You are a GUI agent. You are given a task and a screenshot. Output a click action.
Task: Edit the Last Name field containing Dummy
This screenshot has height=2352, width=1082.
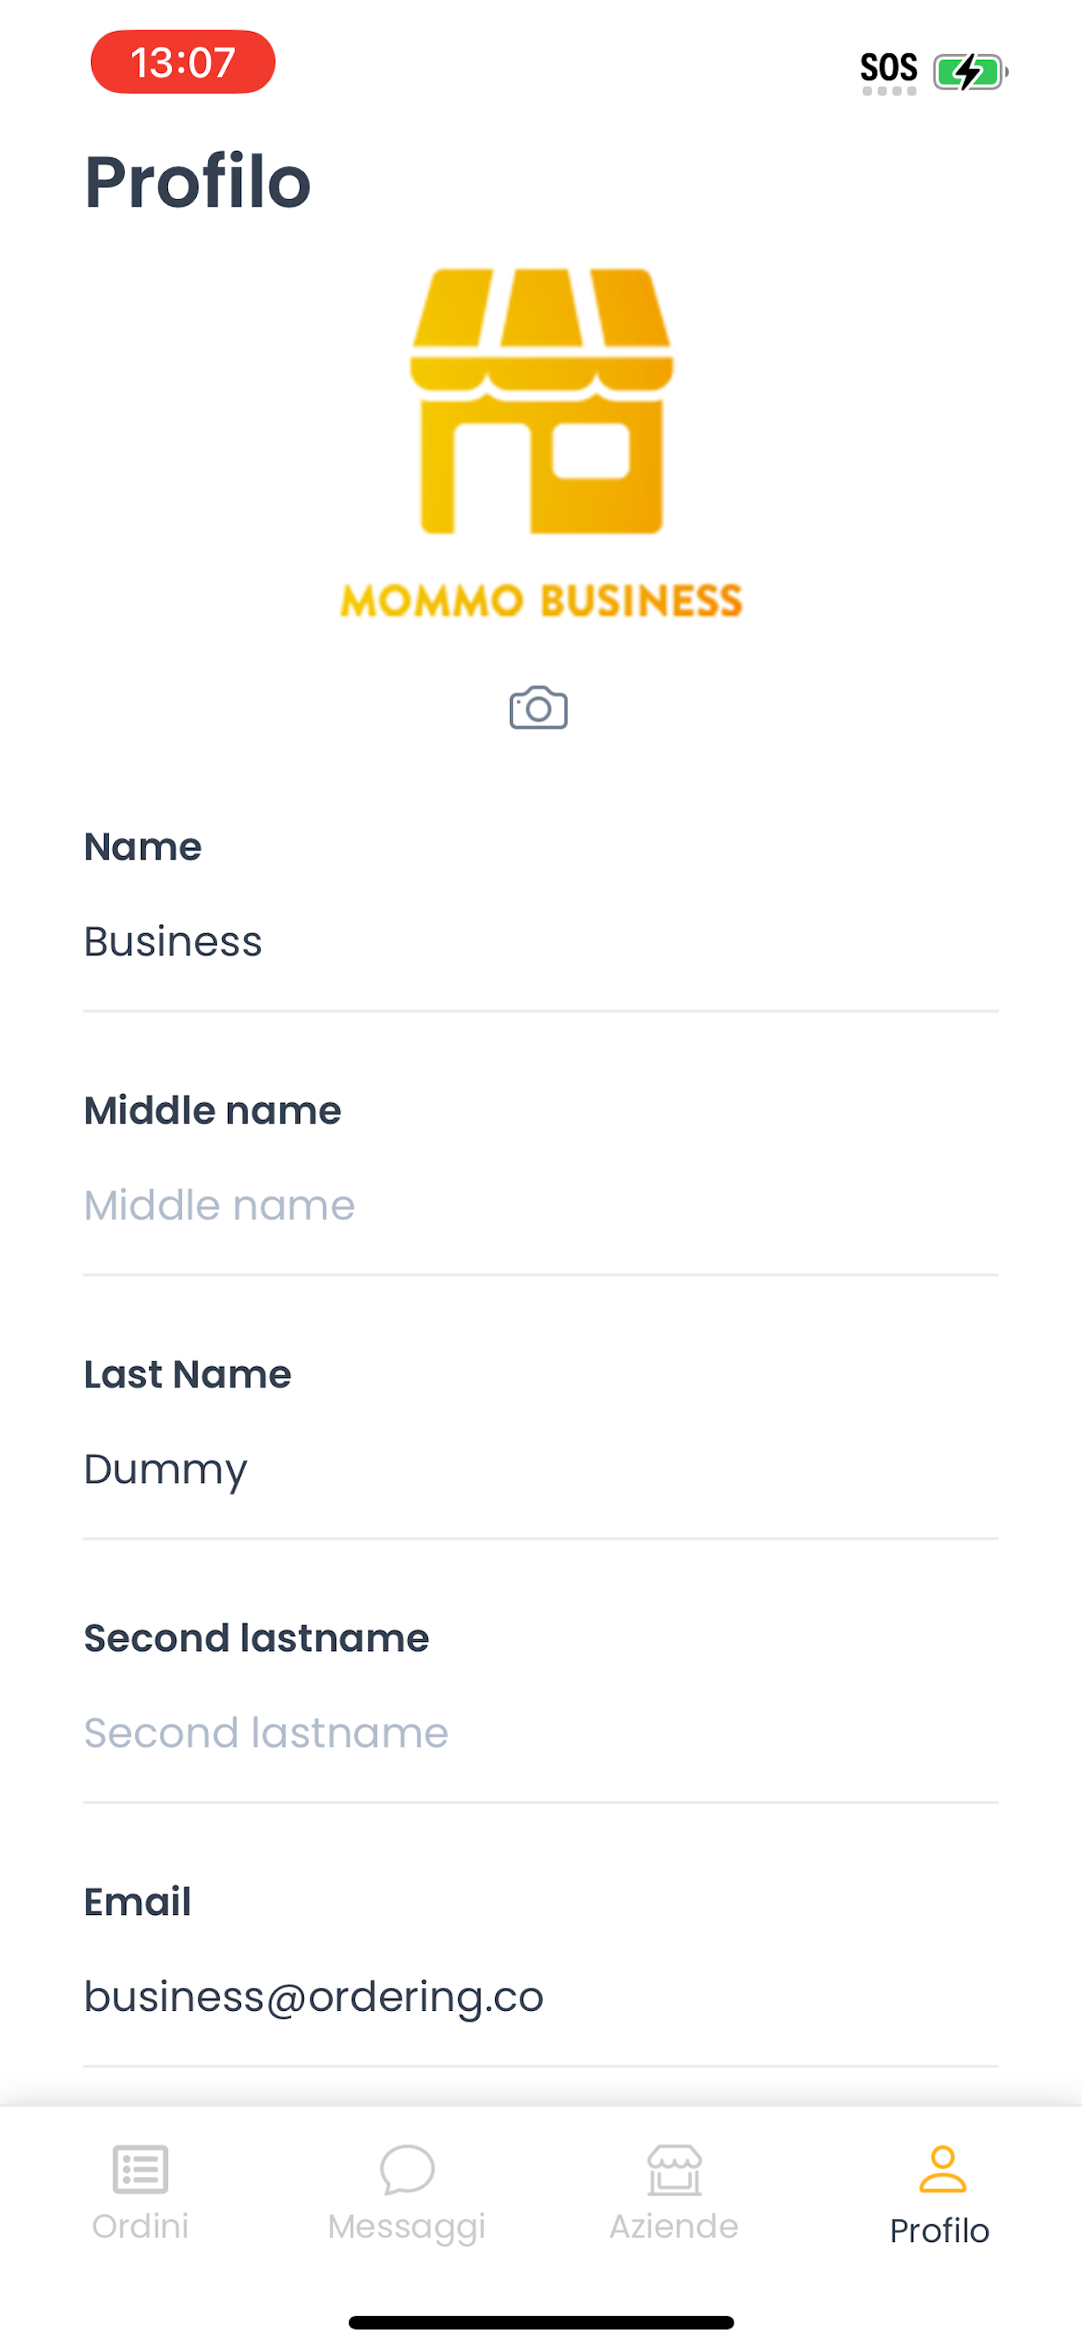pyautogui.click(x=541, y=1469)
